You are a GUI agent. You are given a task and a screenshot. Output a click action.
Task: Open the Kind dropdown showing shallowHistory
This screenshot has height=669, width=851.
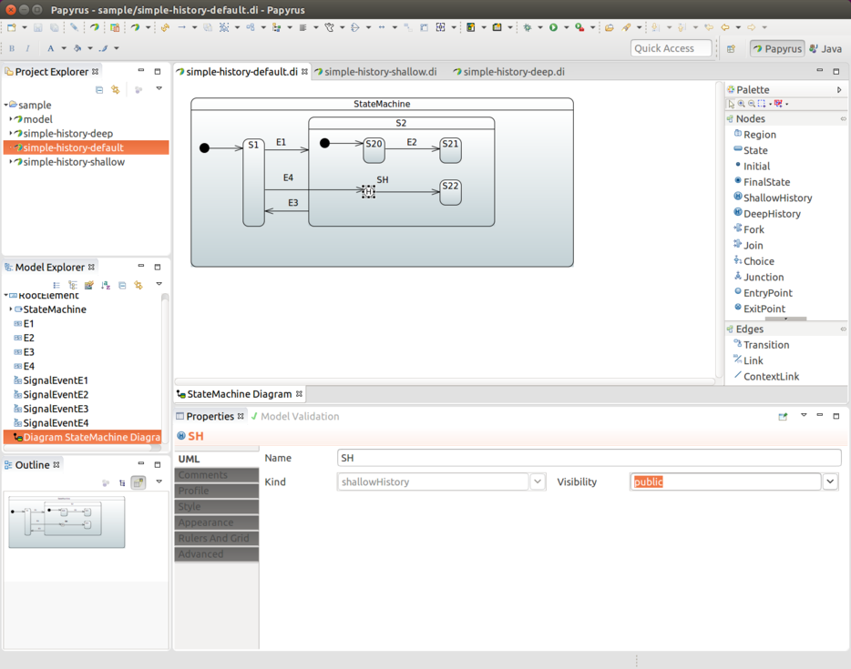[x=538, y=481]
